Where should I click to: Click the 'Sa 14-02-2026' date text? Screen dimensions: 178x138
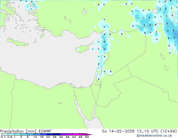tap(118, 131)
